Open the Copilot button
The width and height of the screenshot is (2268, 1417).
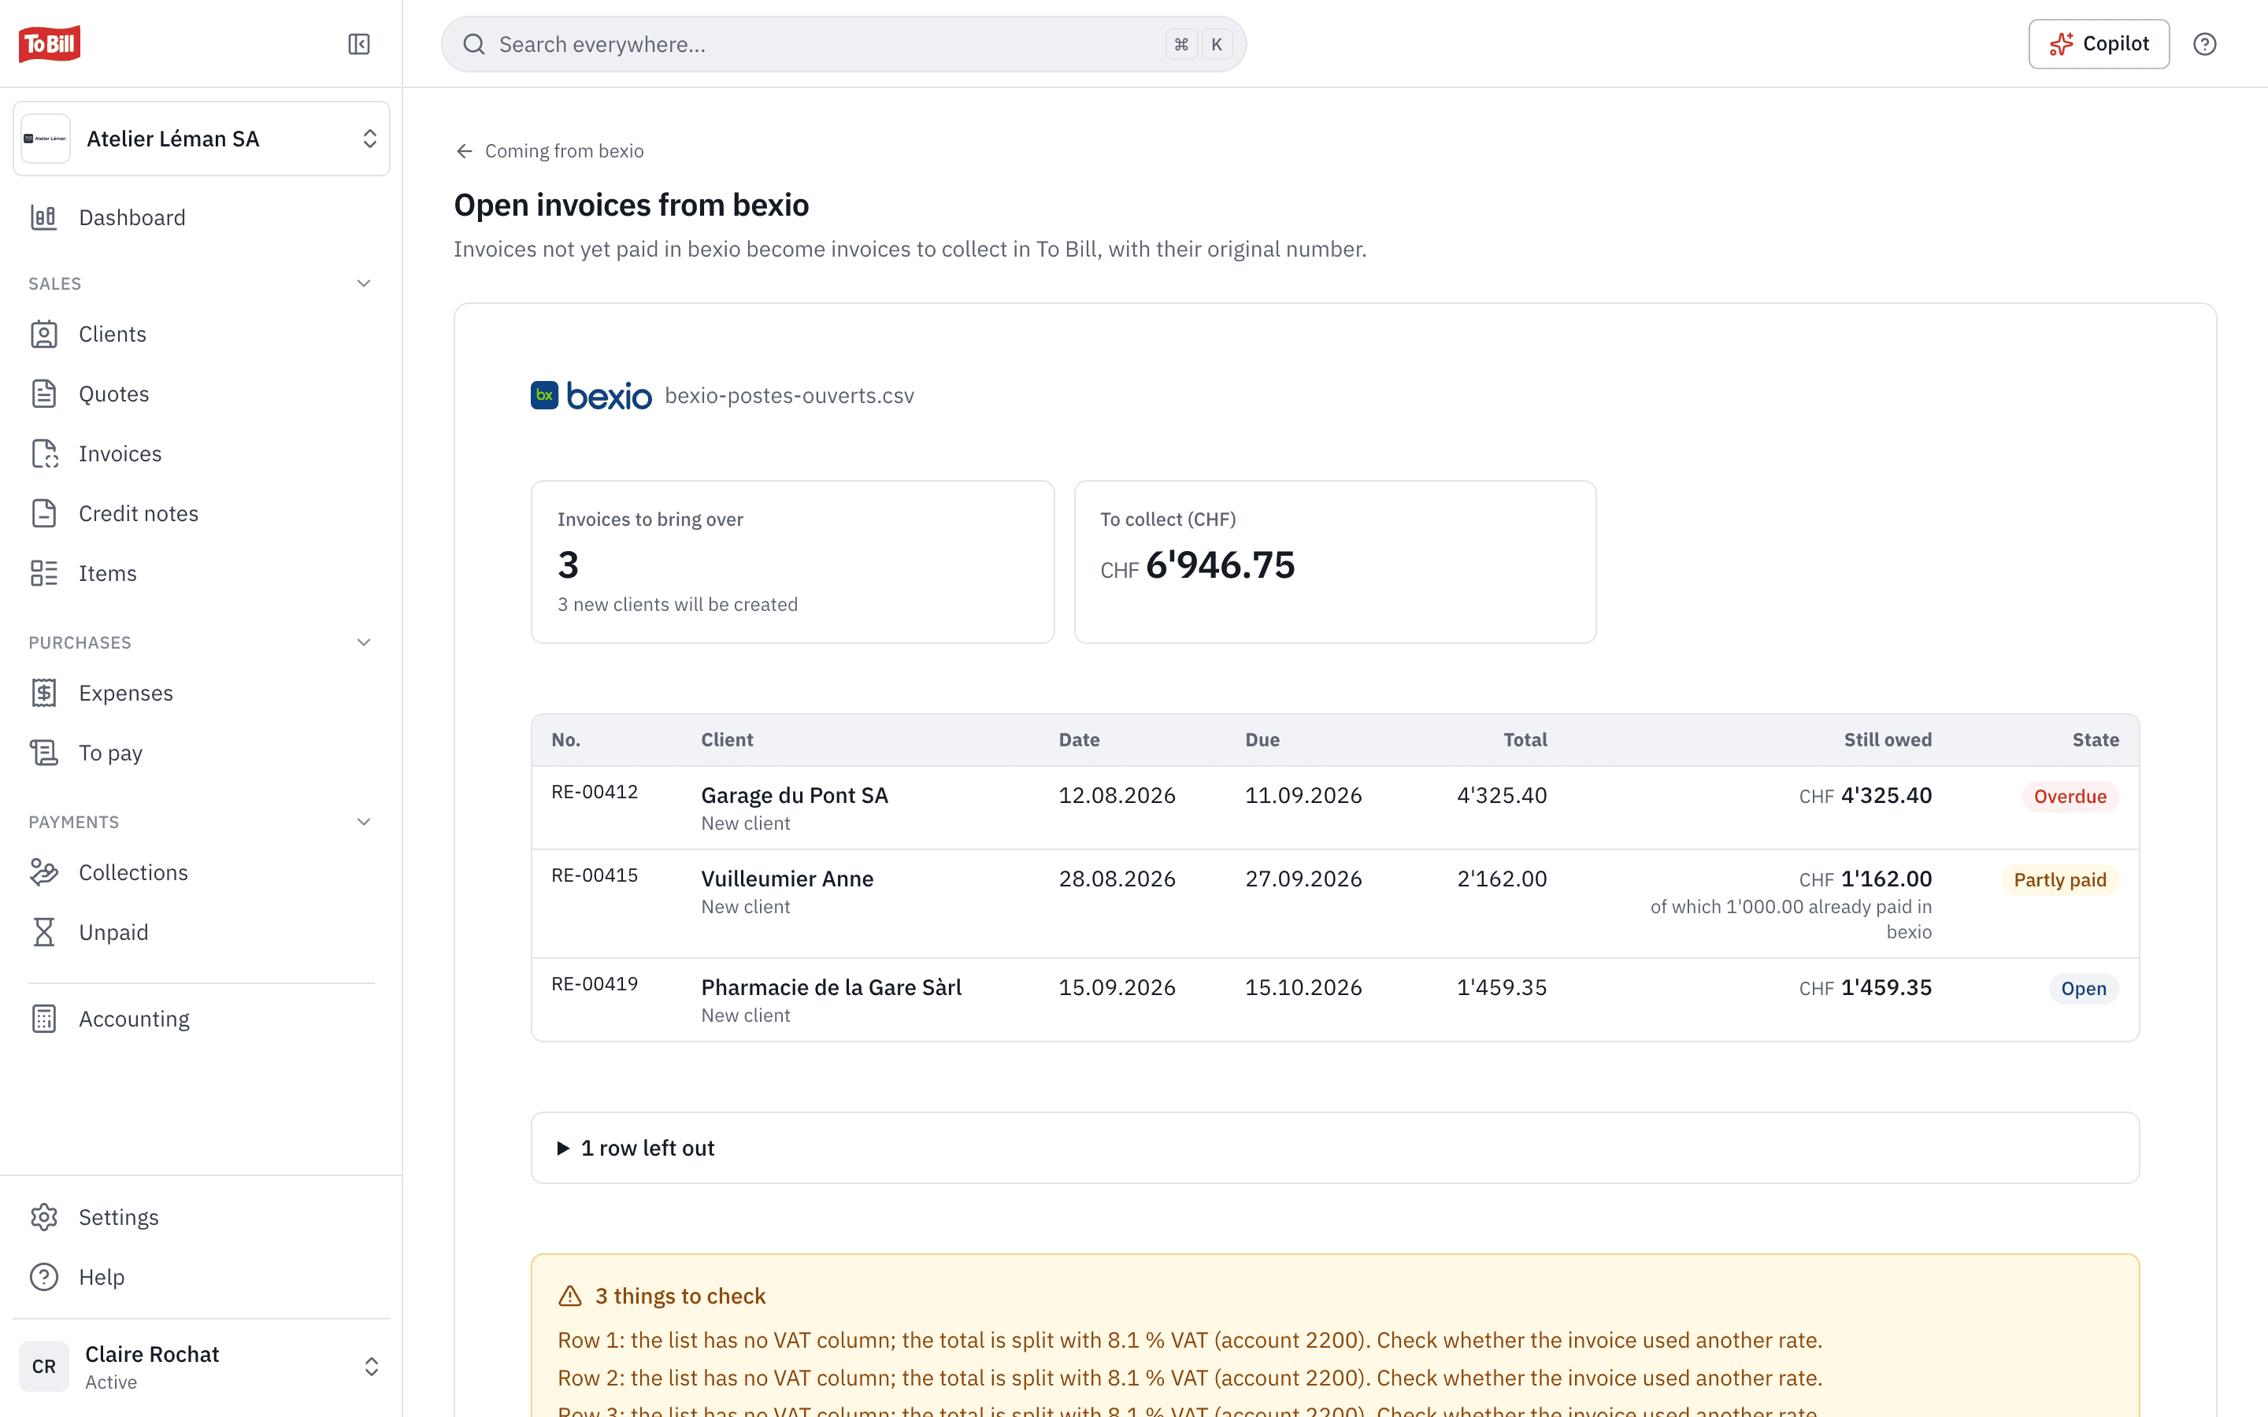(x=2099, y=44)
